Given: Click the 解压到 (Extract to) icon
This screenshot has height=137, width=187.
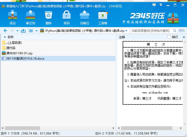Looking at the screenshot, I should (31, 17).
